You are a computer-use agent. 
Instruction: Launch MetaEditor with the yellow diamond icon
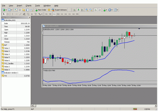pyautogui.click(x=49, y=10)
